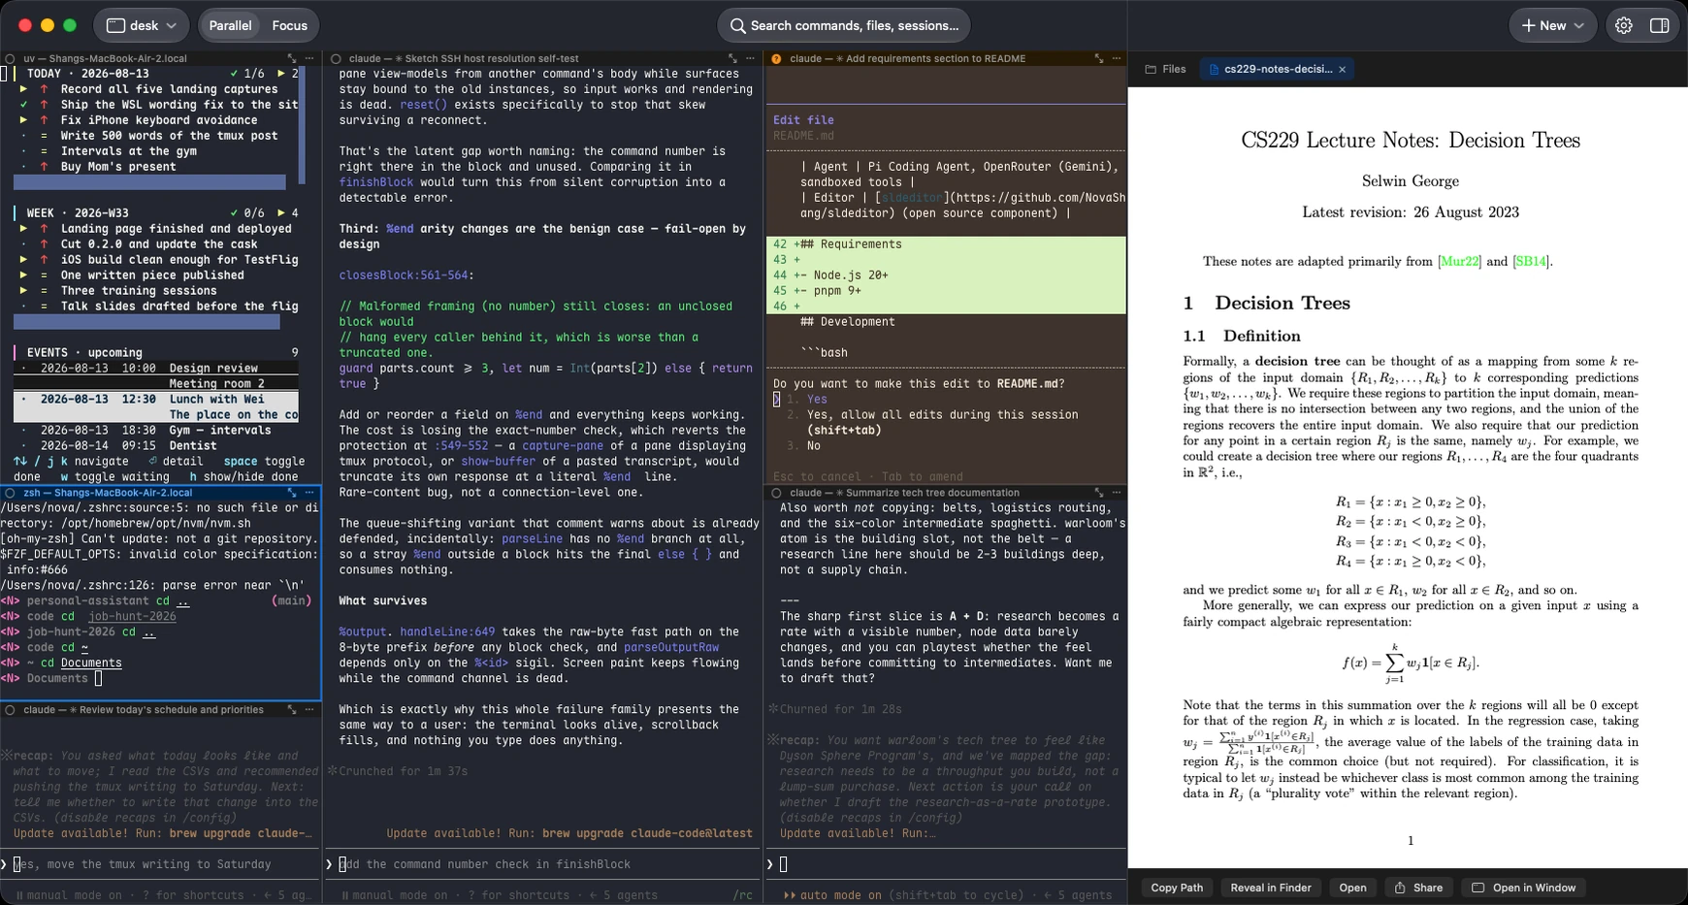Follow the SB14 citation link

1531,261
